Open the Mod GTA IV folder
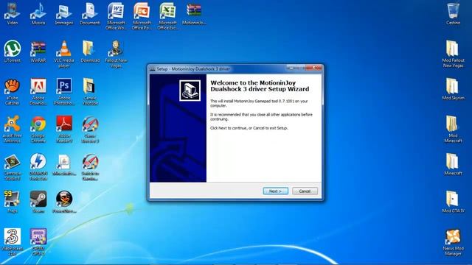The image size is (472, 265). click(453, 202)
